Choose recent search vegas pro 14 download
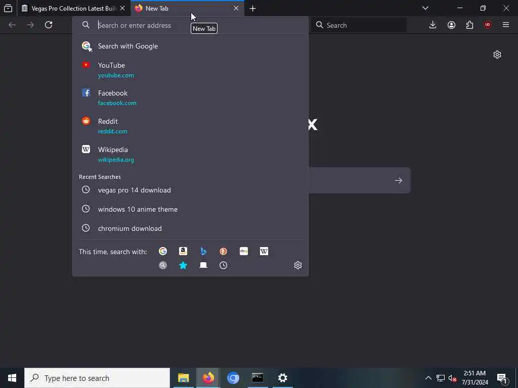 click(x=190, y=190)
